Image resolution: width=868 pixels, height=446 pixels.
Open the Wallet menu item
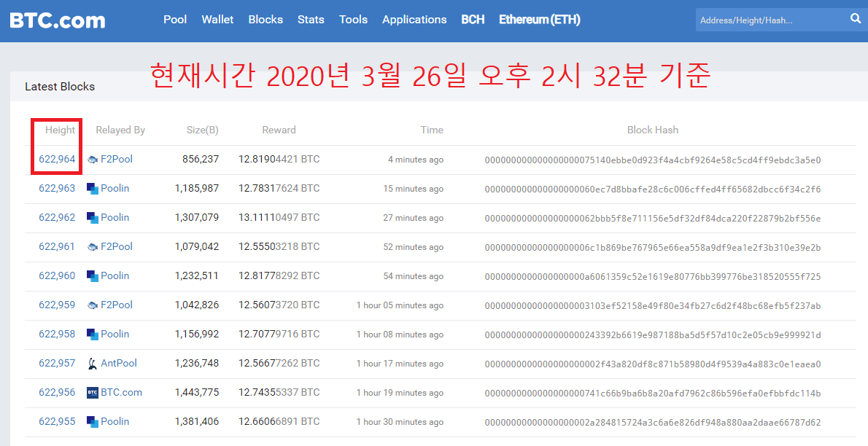(217, 20)
